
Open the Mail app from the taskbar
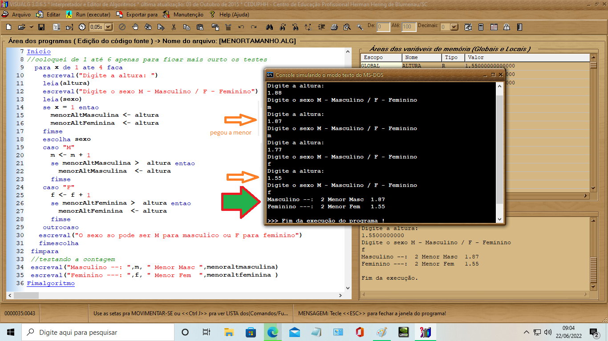pyautogui.click(x=294, y=332)
